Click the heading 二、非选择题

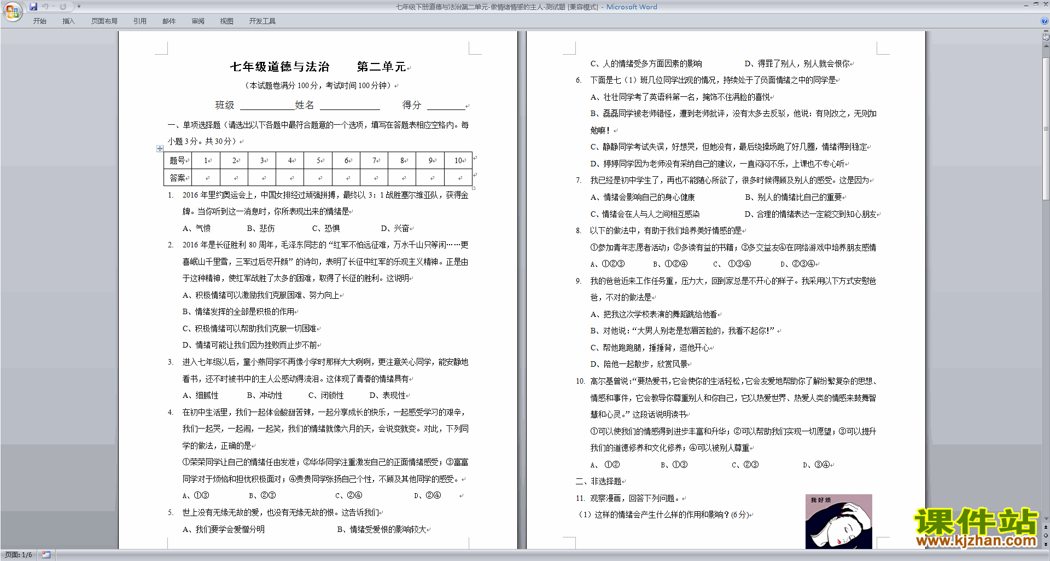click(598, 481)
